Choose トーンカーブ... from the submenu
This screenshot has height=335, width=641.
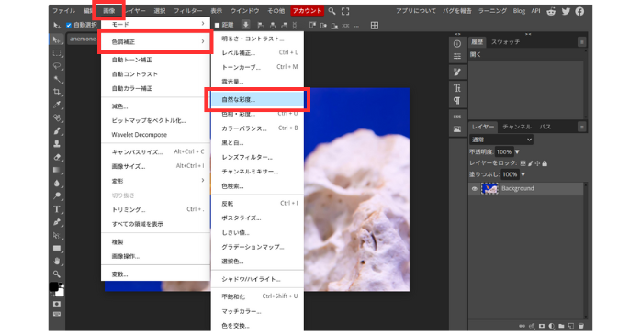click(x=257, y=67)
